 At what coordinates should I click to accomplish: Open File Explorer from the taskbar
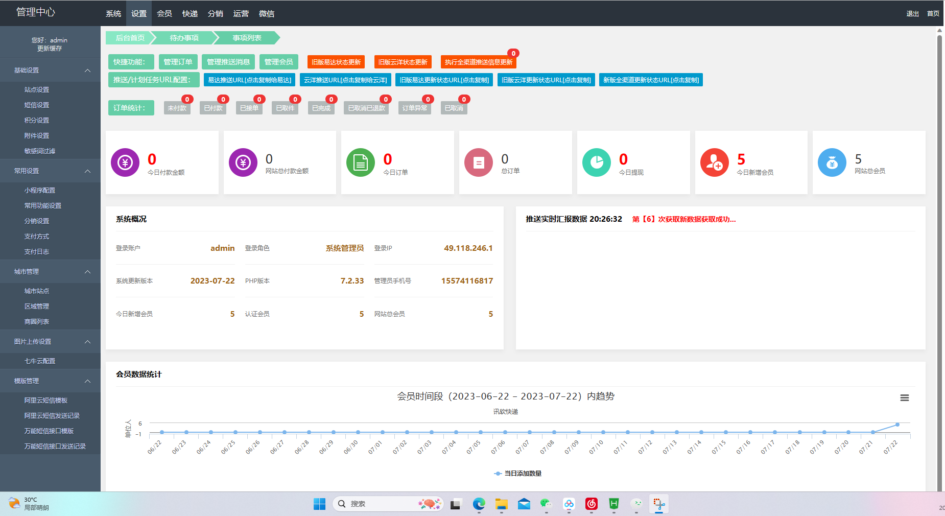pos(501,504)
